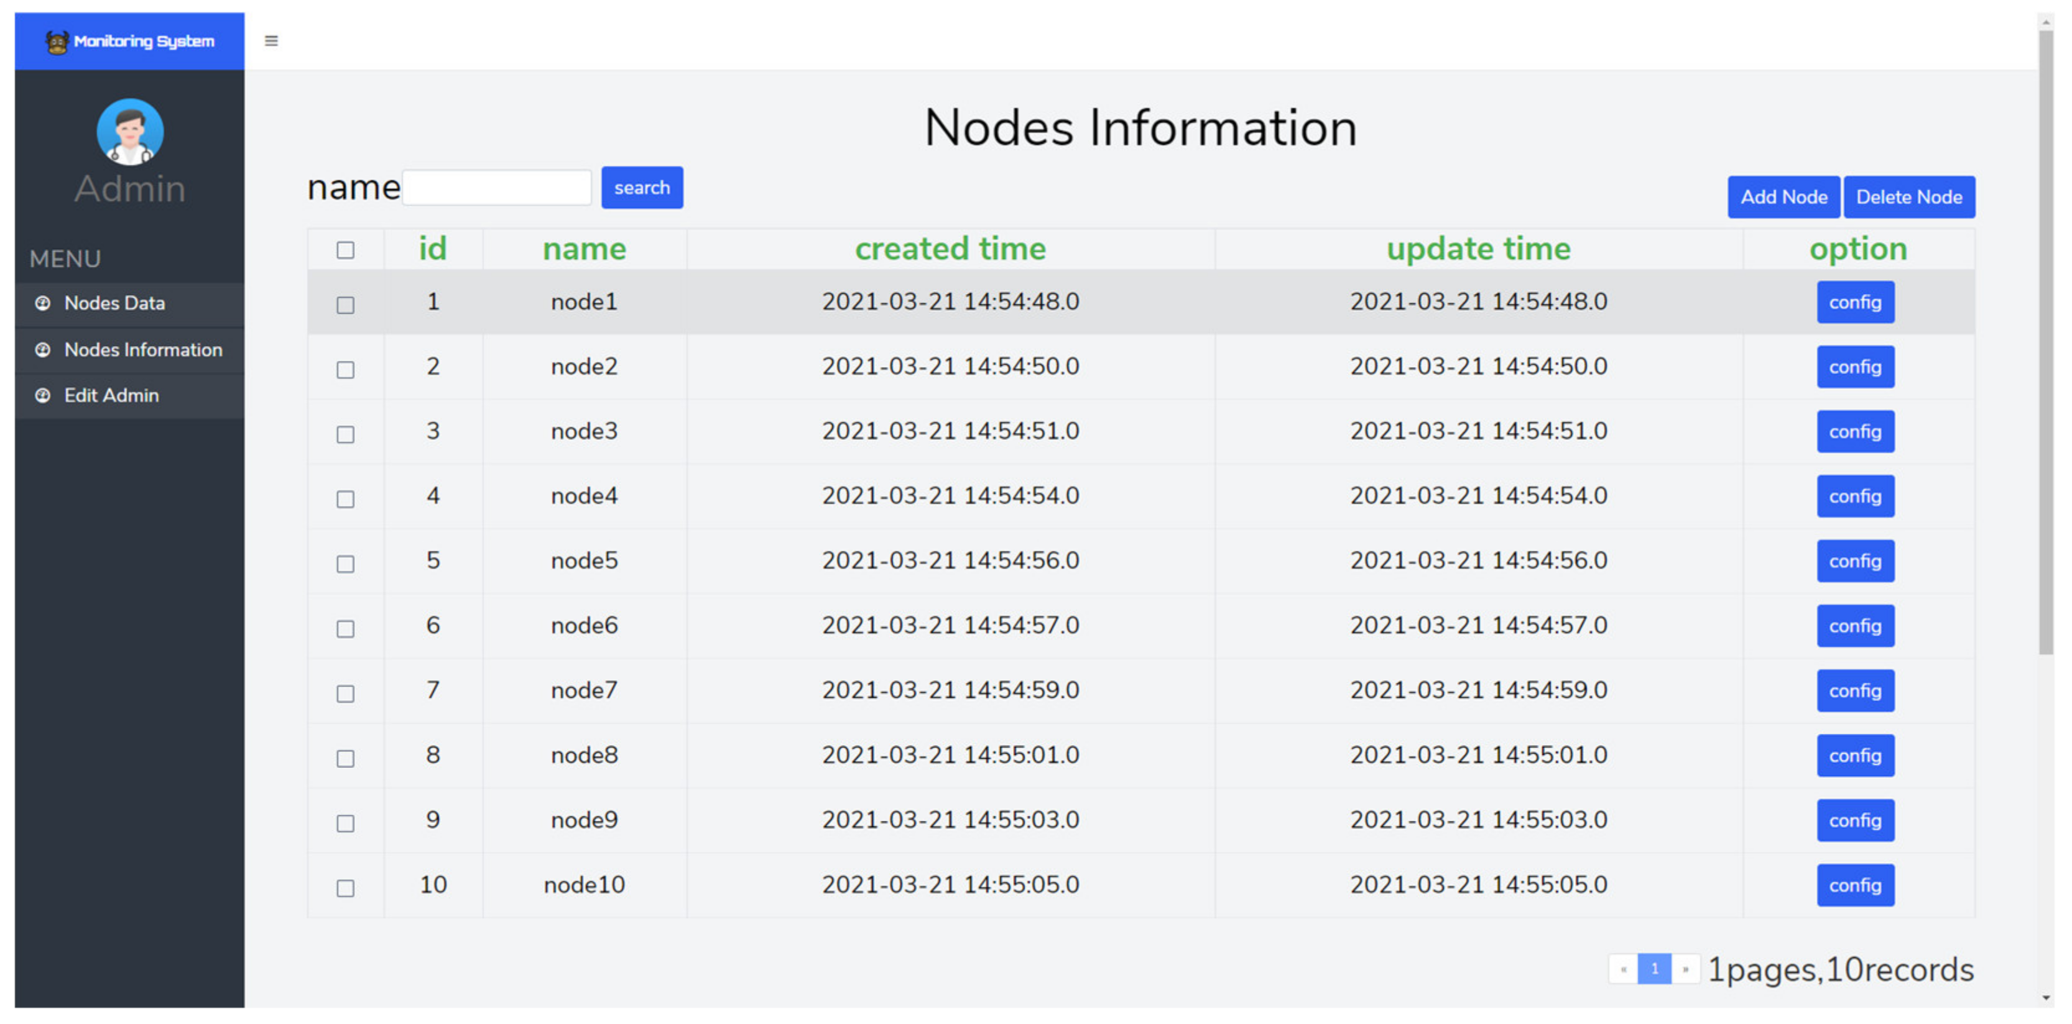
Task: Go to next page arrow
Action: point(1685,969)
